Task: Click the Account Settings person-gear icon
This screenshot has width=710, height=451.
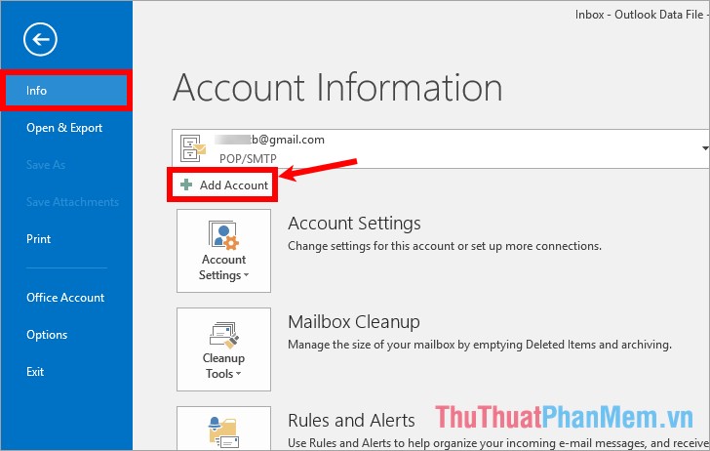Action: [223, 235]
